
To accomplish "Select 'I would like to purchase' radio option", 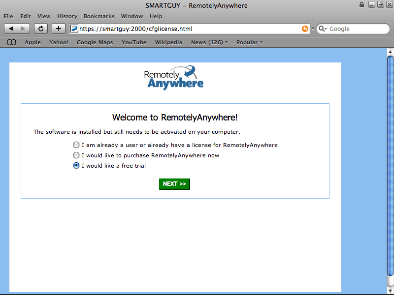I will coord(76,155).
